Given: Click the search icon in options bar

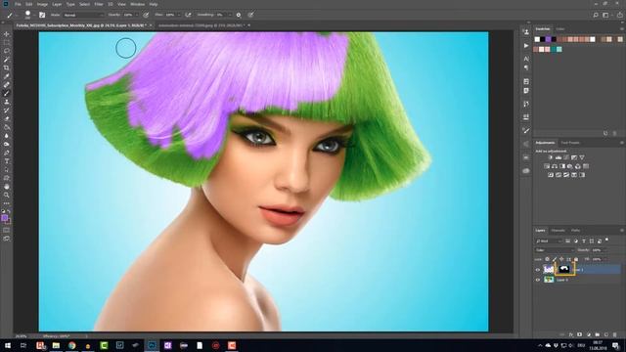Looking at the screenshot, I should 596,15.
